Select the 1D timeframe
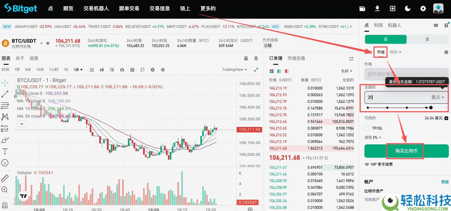The width and height of the screenshot is (451, 211). (x=66, y=70)
